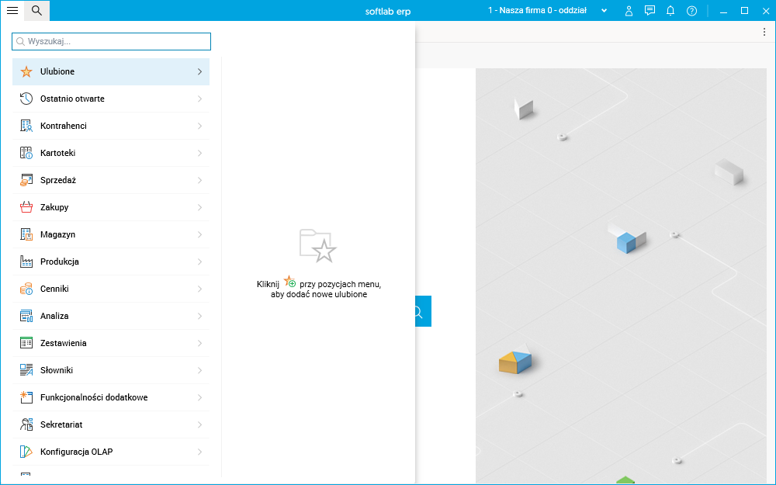
Task: Click the Wyszukaj search field
Action: pos(111,42)
